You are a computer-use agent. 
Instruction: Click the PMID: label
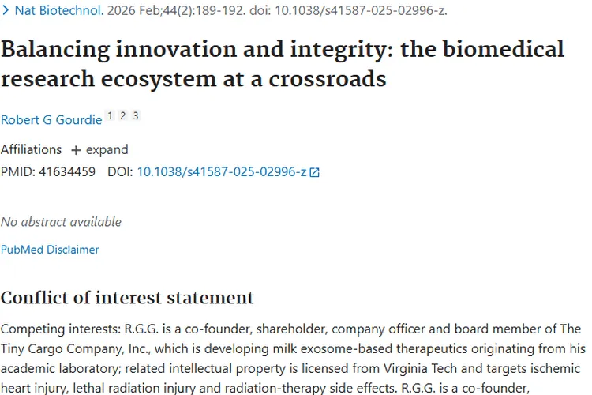coord(18,171)
